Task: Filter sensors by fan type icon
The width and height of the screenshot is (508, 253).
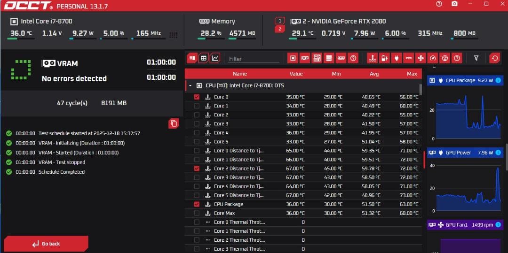Action: click(x=421, y=58)
